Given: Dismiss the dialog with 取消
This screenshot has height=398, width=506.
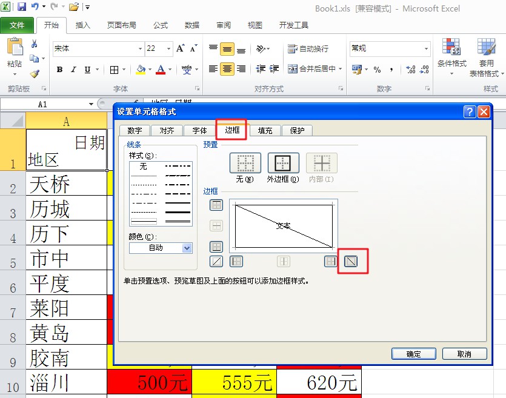Looking at the screenshot, I should pos(465,354).
